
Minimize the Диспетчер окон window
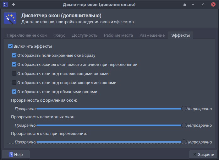[x=193, y=5]
